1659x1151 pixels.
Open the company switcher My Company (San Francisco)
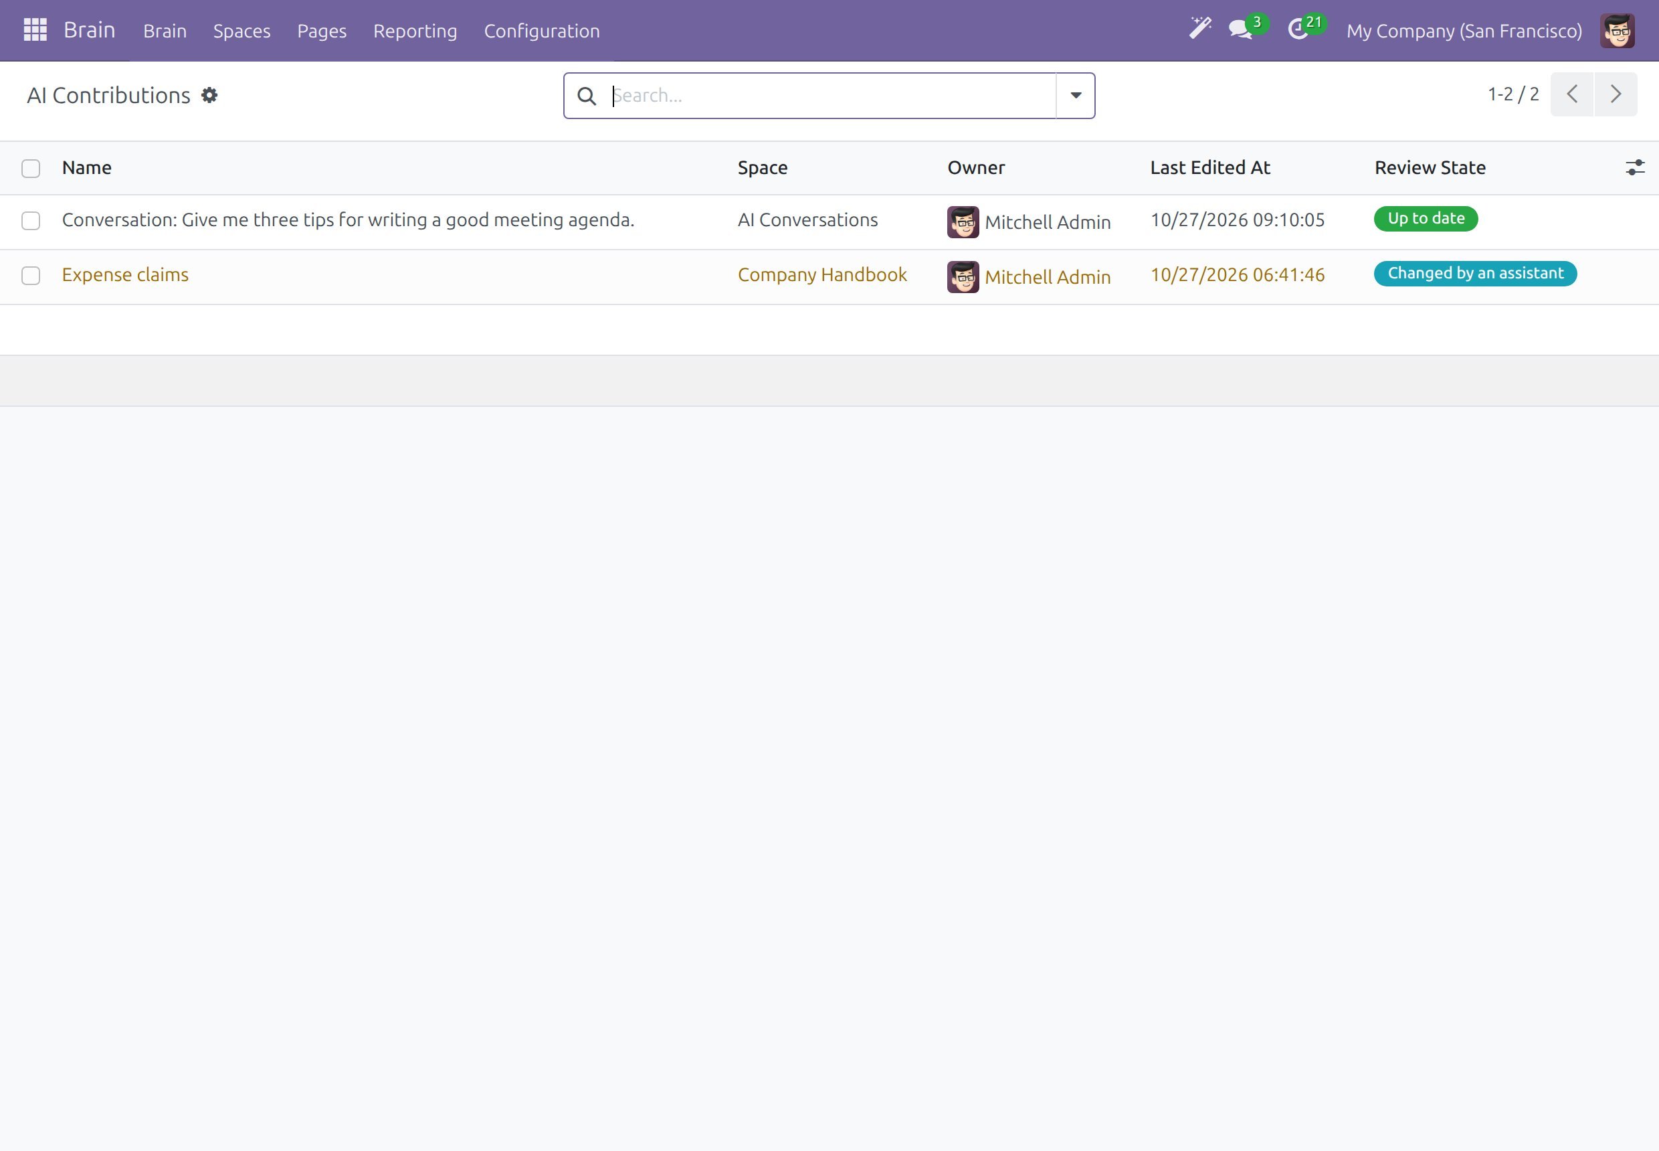tap(1464, 31)
